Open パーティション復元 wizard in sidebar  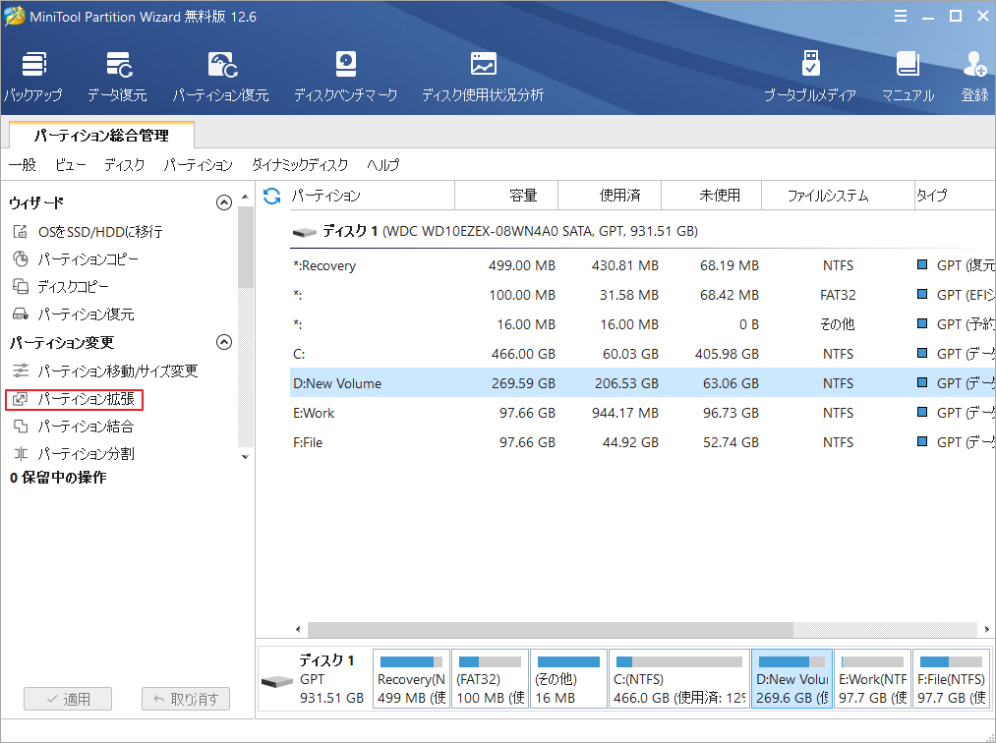pos(74,314)
